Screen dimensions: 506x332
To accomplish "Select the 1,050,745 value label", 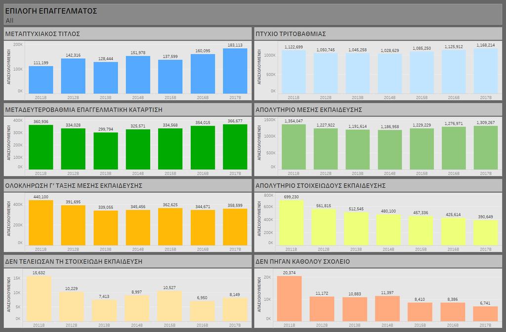I will click(x=326, y=50).
